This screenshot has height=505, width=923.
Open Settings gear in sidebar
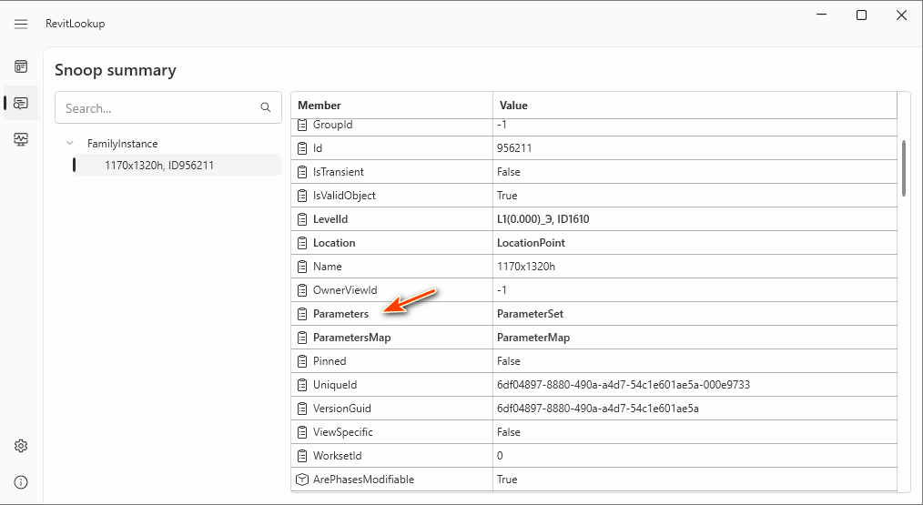coord(21,446)
